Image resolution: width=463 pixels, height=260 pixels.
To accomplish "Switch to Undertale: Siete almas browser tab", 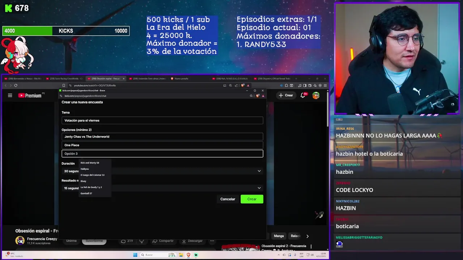I will (x=147, y=78).
